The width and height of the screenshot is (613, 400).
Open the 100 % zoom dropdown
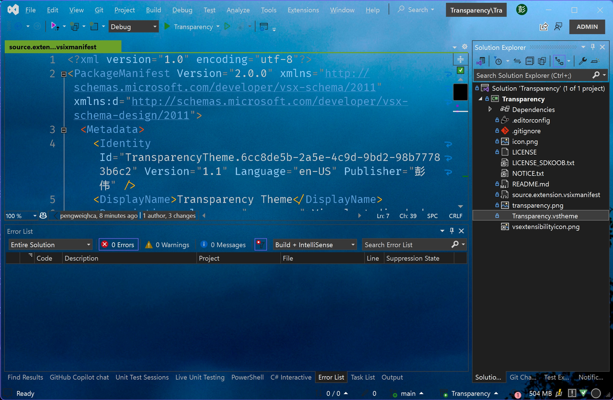(21, 216)
